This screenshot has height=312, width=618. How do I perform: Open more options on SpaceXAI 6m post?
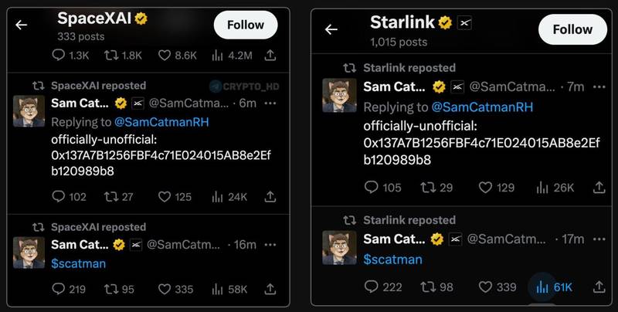pyautogui.click(x=270, y=103)
